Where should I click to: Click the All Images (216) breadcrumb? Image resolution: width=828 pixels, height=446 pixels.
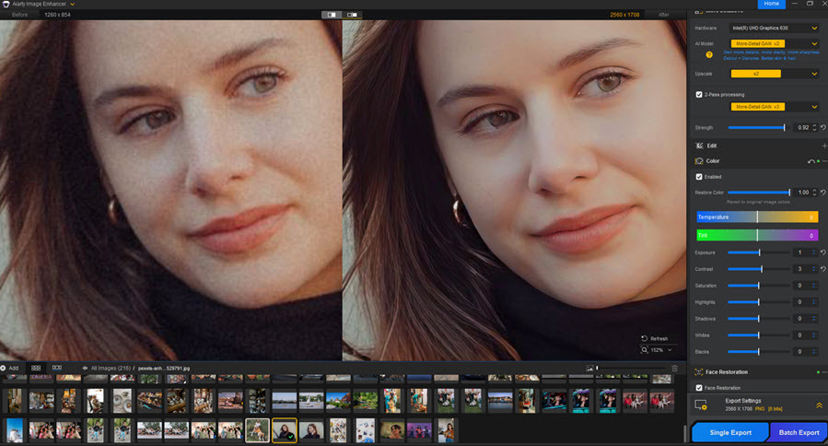point(111,368)
